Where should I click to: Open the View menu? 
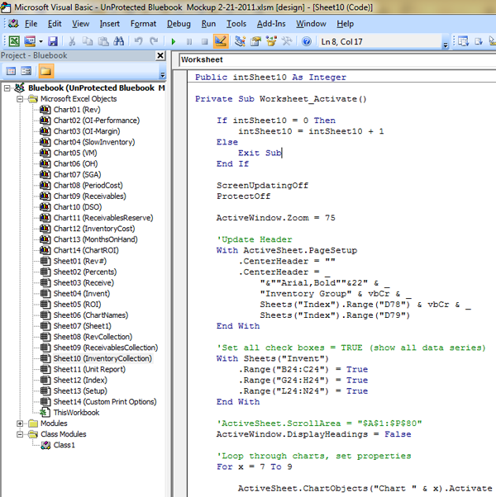point(81,24)
